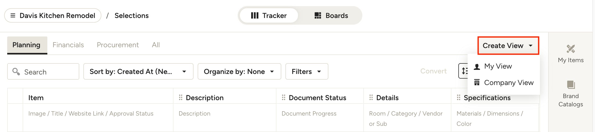Click the Description column drag handle
Screen dimensions: 595x132
[x=181, y=98]
